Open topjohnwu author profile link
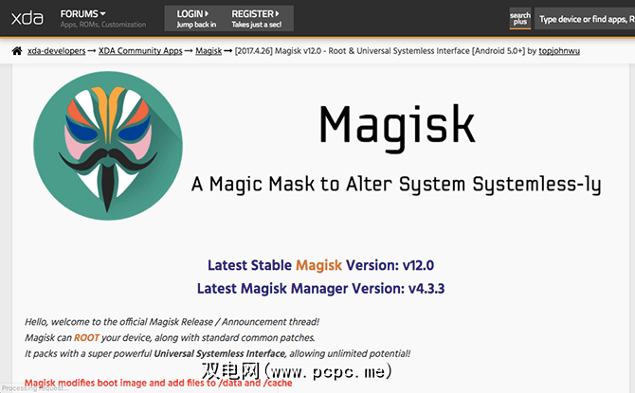The image size is (635, 393). (x=559, y=51)
